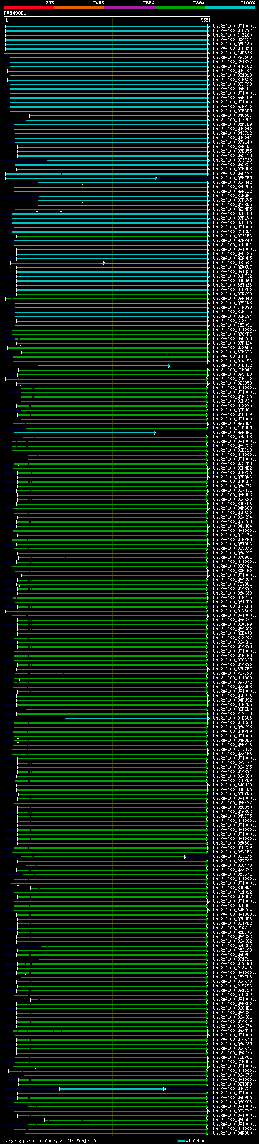259x1144 pixels.
Task: Open hit UniRef100_O04151
Action: pos(232,39)
